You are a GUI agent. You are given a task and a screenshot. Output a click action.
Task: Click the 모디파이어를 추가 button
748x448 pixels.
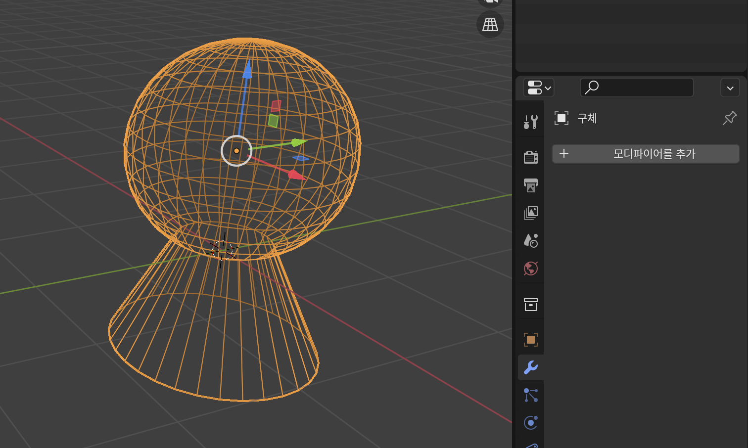pos(646,154)
